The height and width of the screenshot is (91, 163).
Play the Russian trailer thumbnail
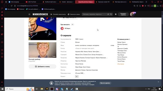coord(43,50)
